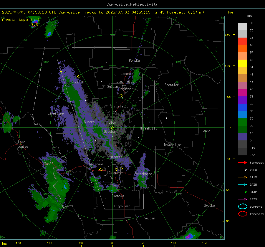
Task: Click the ThreeHills town label
Action: pos(148,128)
